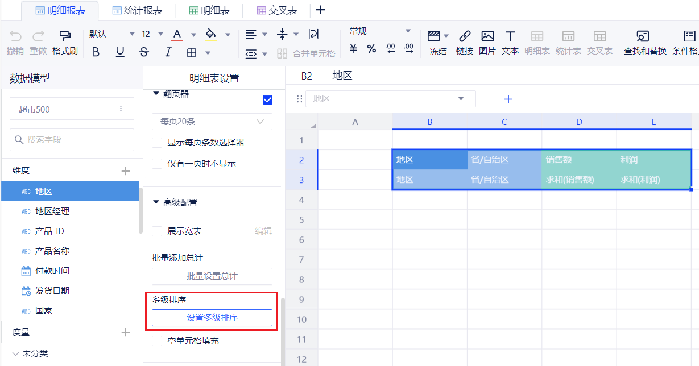Screen dimensions: 699x366
Task: Click the 批量设置总计 button
Action: [212, 276]
